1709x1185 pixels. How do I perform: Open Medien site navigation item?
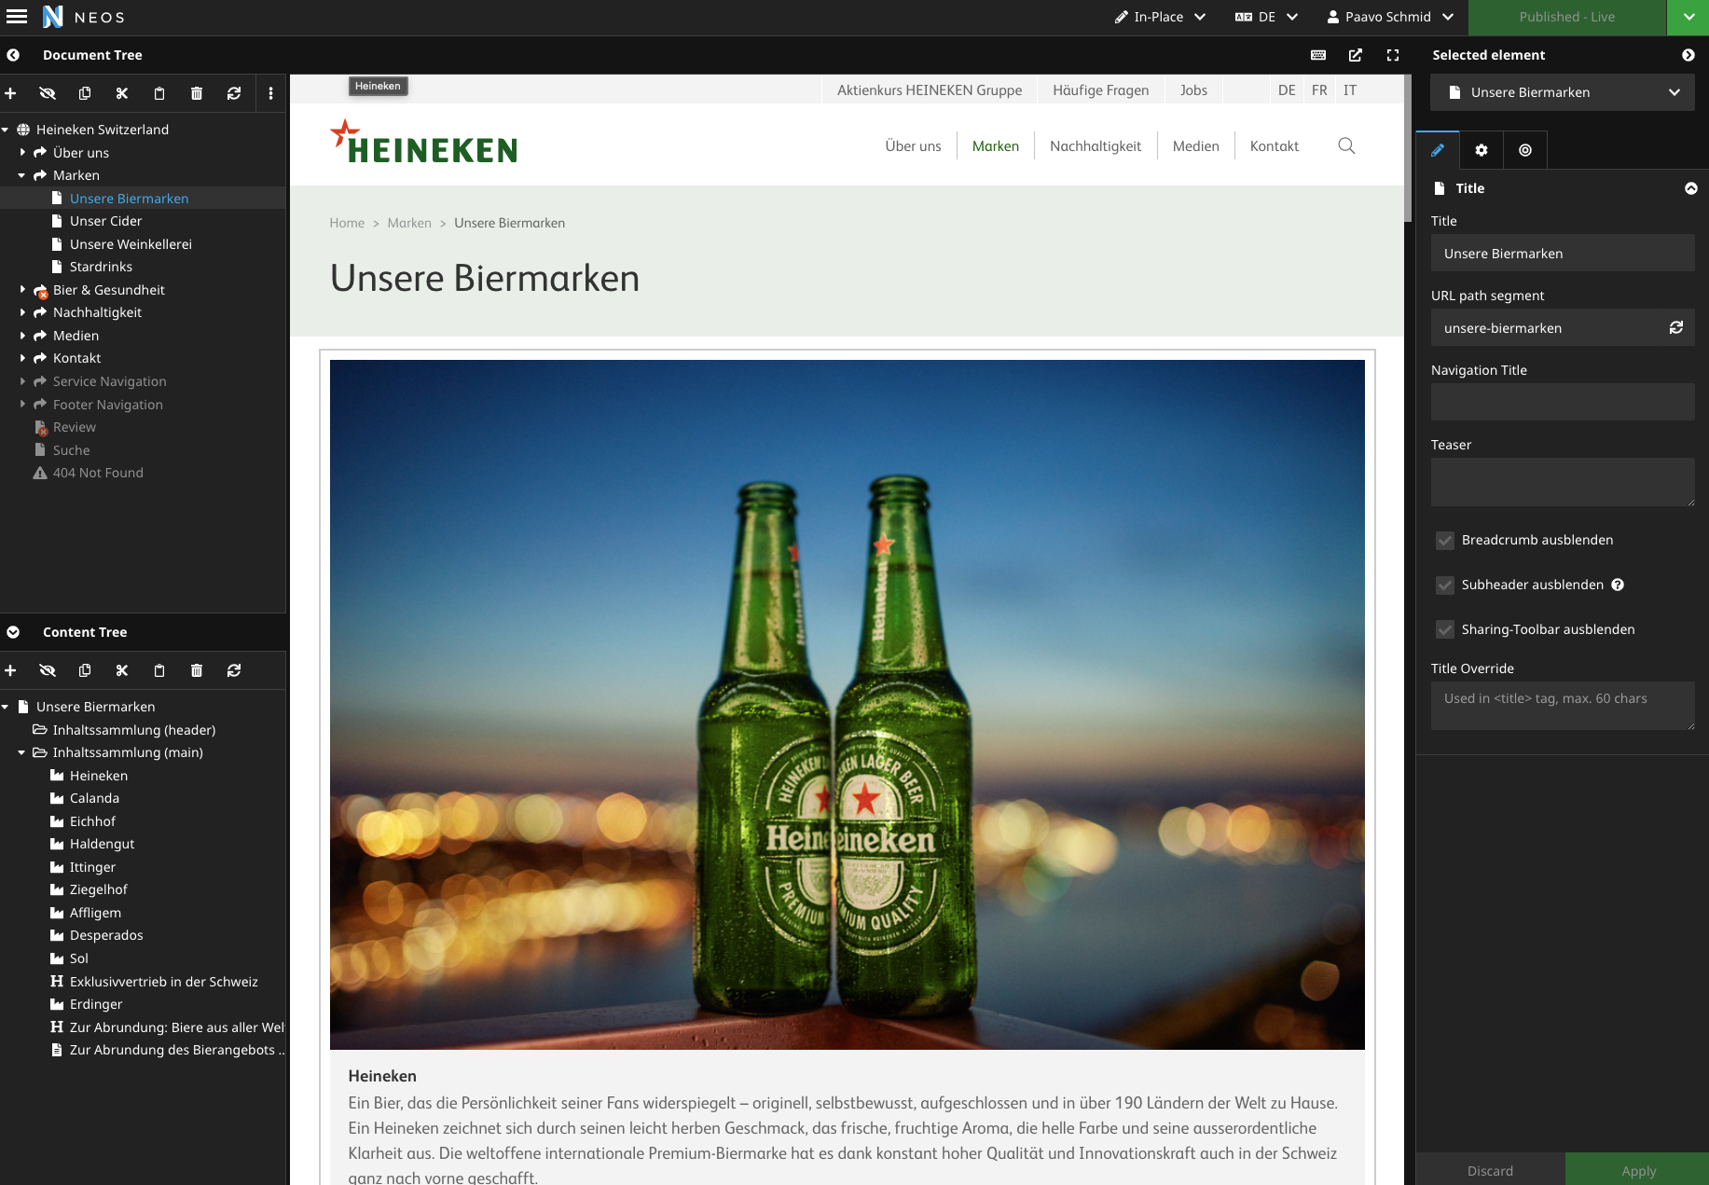[1196, 146]
